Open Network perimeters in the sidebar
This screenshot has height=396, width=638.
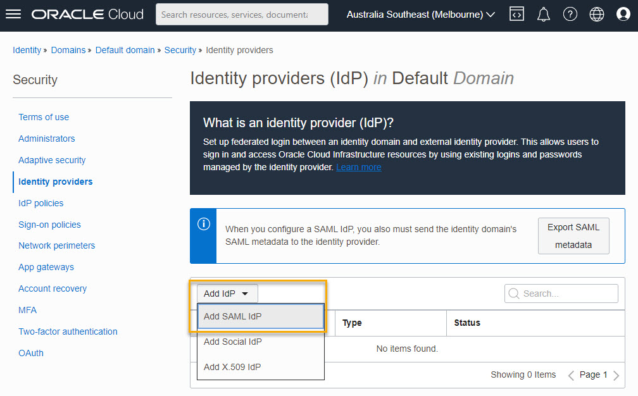coord(56,245)
